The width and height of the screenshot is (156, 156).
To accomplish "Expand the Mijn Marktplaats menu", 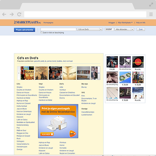I will click(x=125, y=23).
